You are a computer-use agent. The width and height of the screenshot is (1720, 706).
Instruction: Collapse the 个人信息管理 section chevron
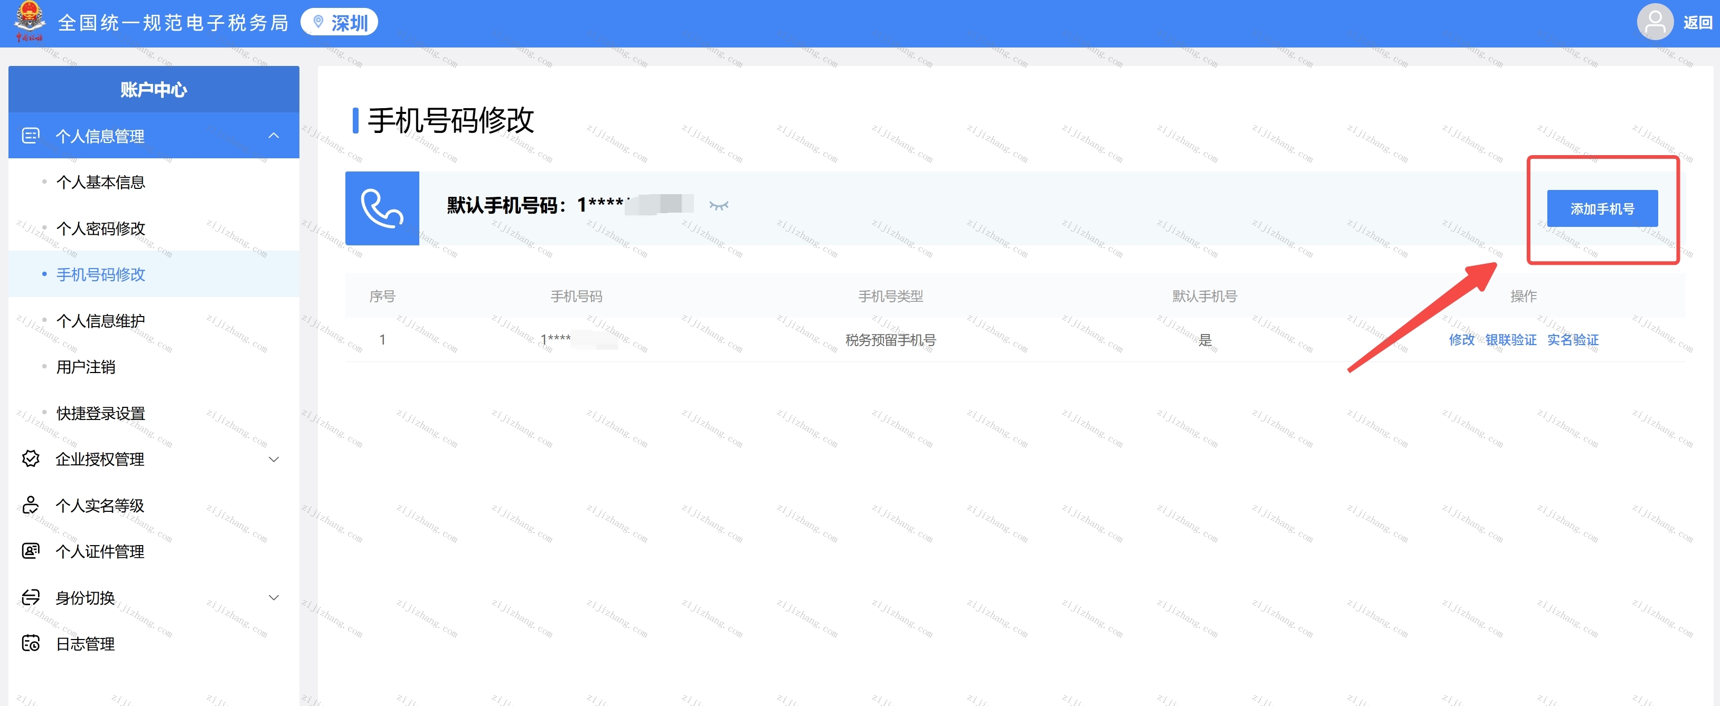[274, 136]
